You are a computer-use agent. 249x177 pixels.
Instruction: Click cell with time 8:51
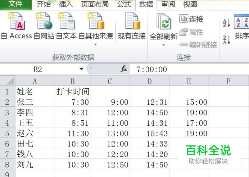point(73,123)
